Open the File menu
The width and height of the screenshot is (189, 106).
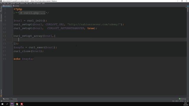pyautogui.click(x=1, y=3)
